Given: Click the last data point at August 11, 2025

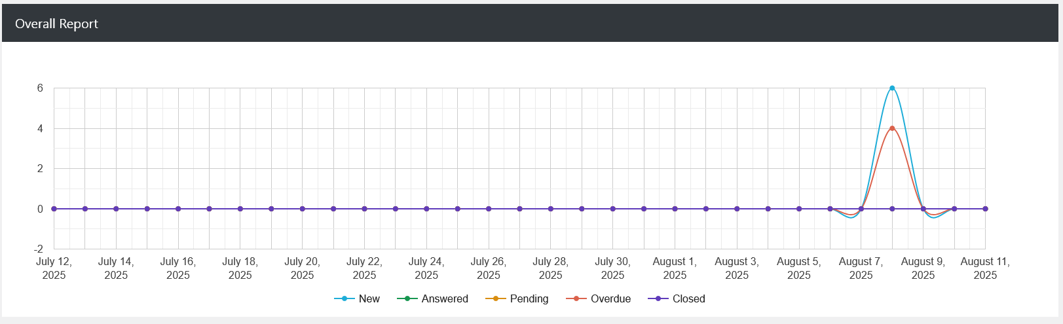Looking at the screenshot, I should coord(985,209).
